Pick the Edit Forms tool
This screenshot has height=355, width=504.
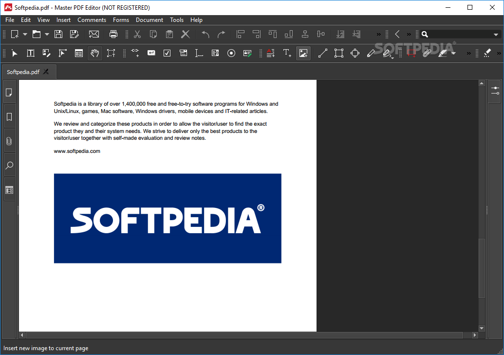79,53
